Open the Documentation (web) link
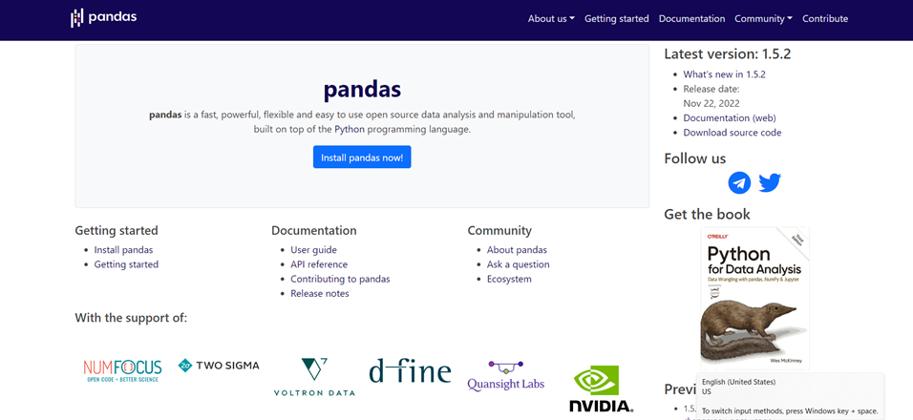 point(730,117)
